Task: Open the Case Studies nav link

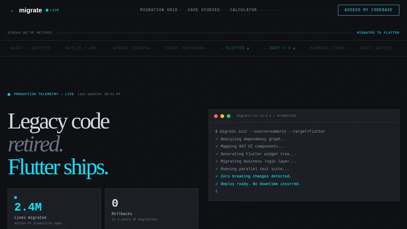Action: 204,10
